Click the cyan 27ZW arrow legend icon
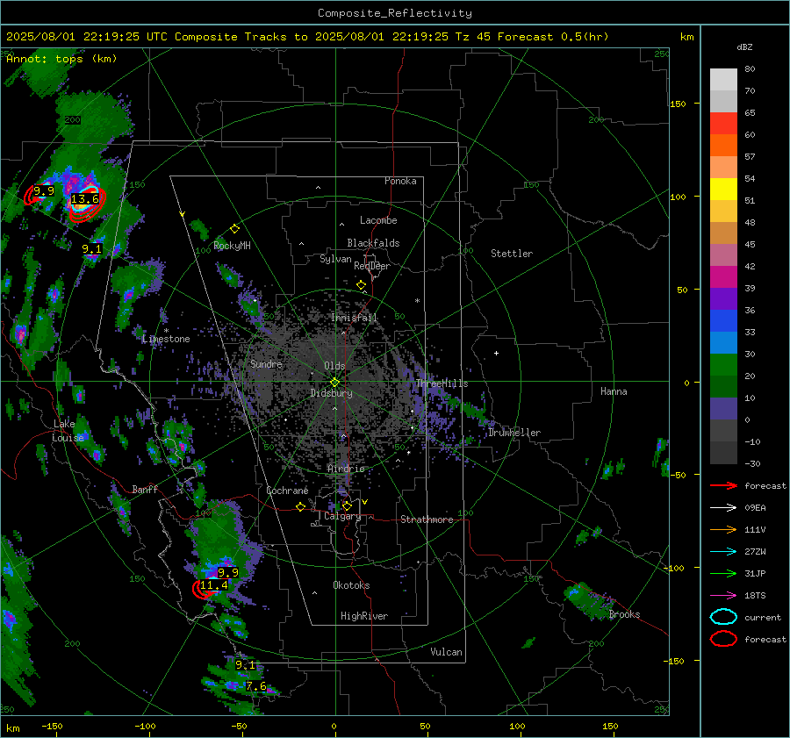 (723, 552)
